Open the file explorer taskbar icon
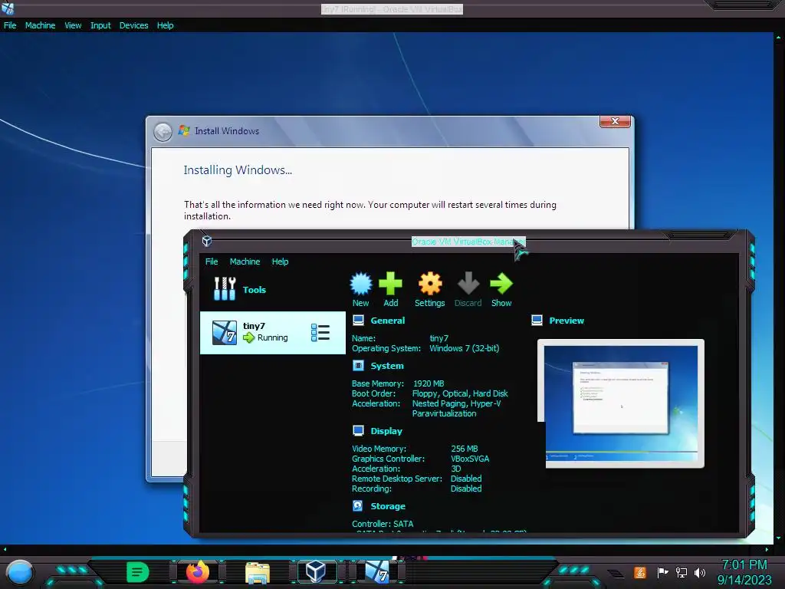This screenshot has width=785, height=589. tap(258, 573)
